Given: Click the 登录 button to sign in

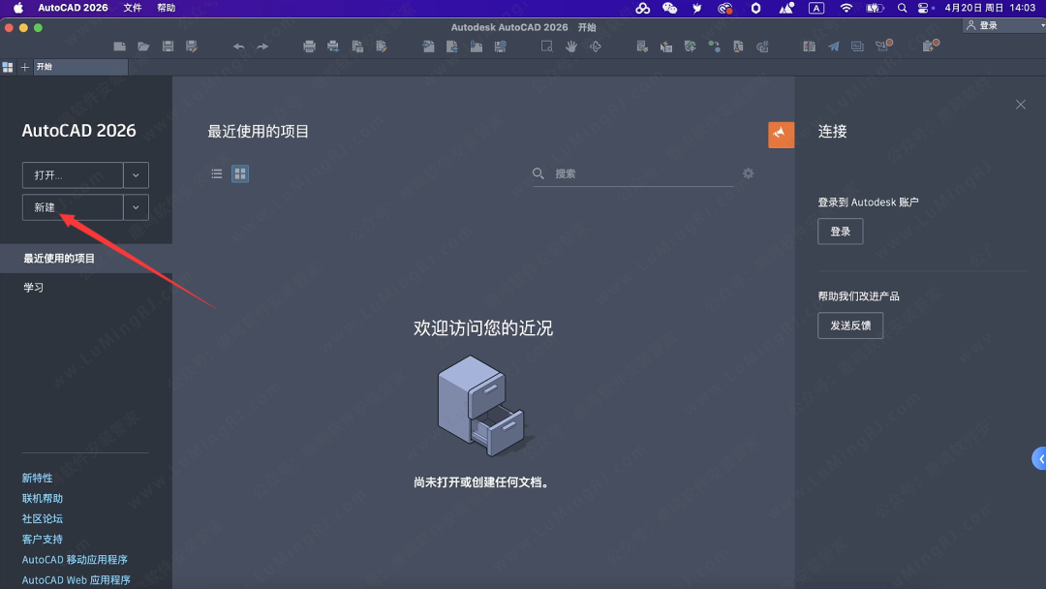Looking at the screenshot, I should pyautogui.click(x=840, y=232).
